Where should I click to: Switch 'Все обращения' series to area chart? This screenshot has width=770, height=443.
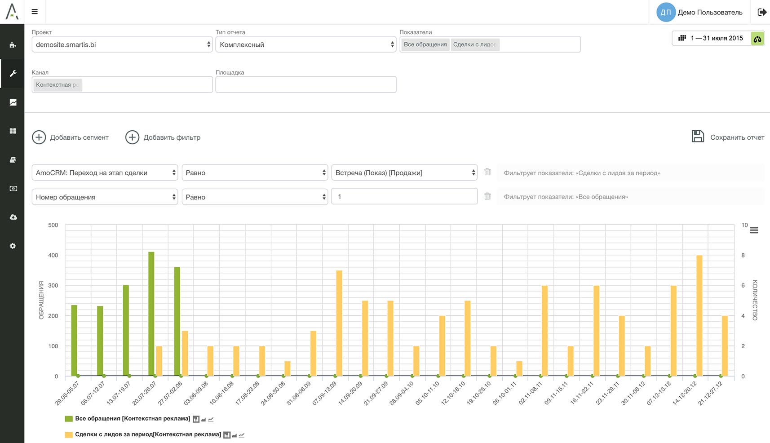click(204, 420)
